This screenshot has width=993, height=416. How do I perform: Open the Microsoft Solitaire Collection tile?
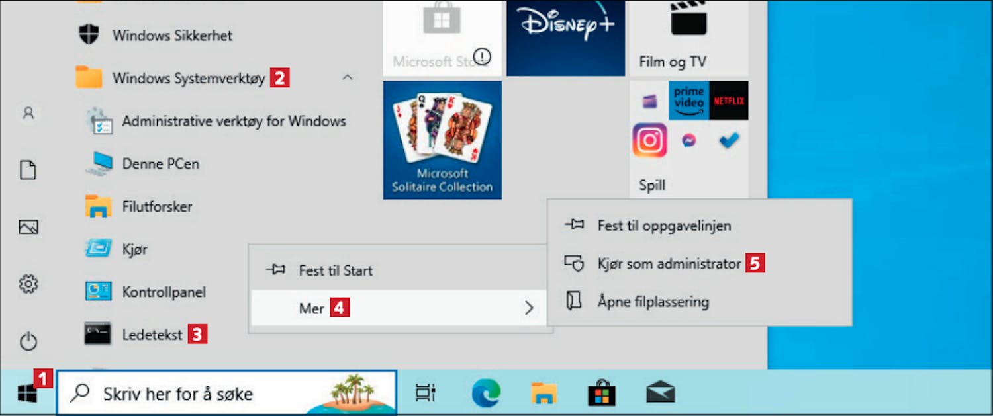[x=442, y=140]
